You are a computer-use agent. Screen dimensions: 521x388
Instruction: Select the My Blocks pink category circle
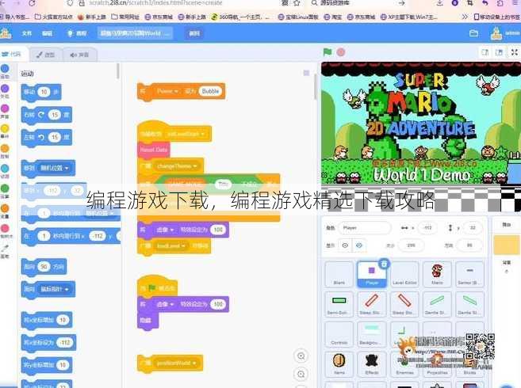pyautogui.click(x=5, y=228)
